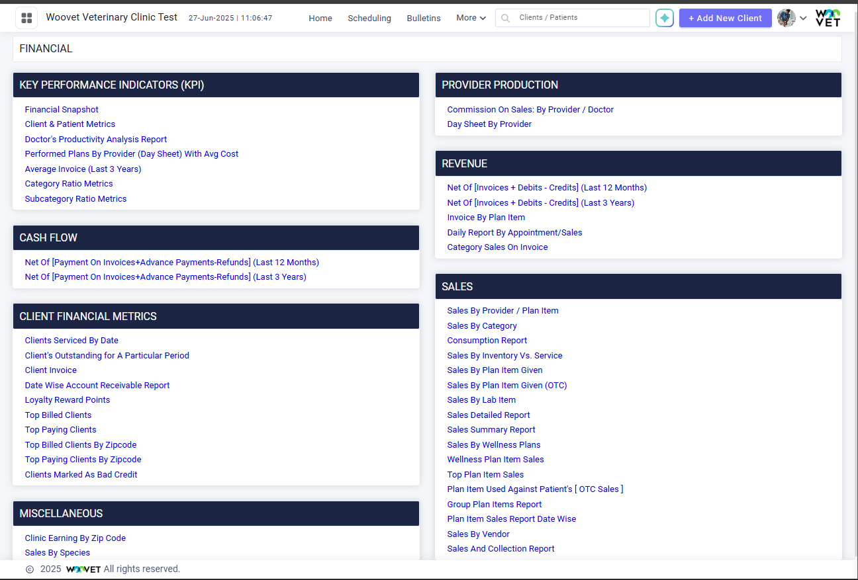Viewport: 858px width, 580px height.
Task: View the Sales By Category report
Action: (x=481, y=325)
